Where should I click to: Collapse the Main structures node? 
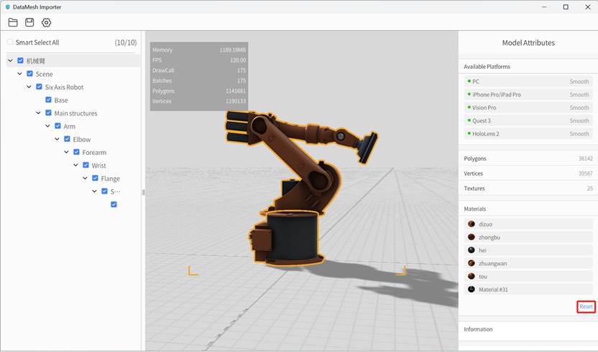coord(38,113)
